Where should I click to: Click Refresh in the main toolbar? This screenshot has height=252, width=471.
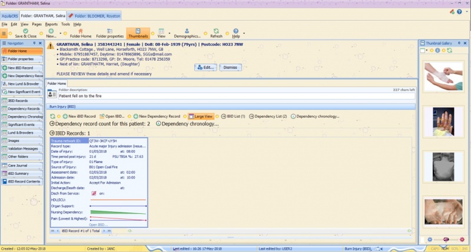pyautogui.click(x=216, y=34)
